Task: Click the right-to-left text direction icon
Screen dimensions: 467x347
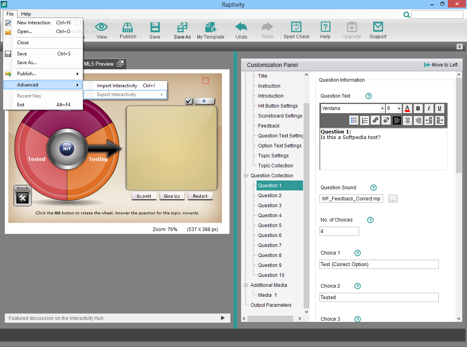Action: pyautogui.click(x=429, y=120)
